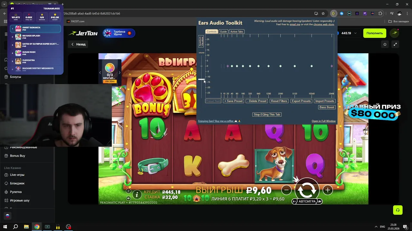Expand the game to fullscreen

point(395,44)
